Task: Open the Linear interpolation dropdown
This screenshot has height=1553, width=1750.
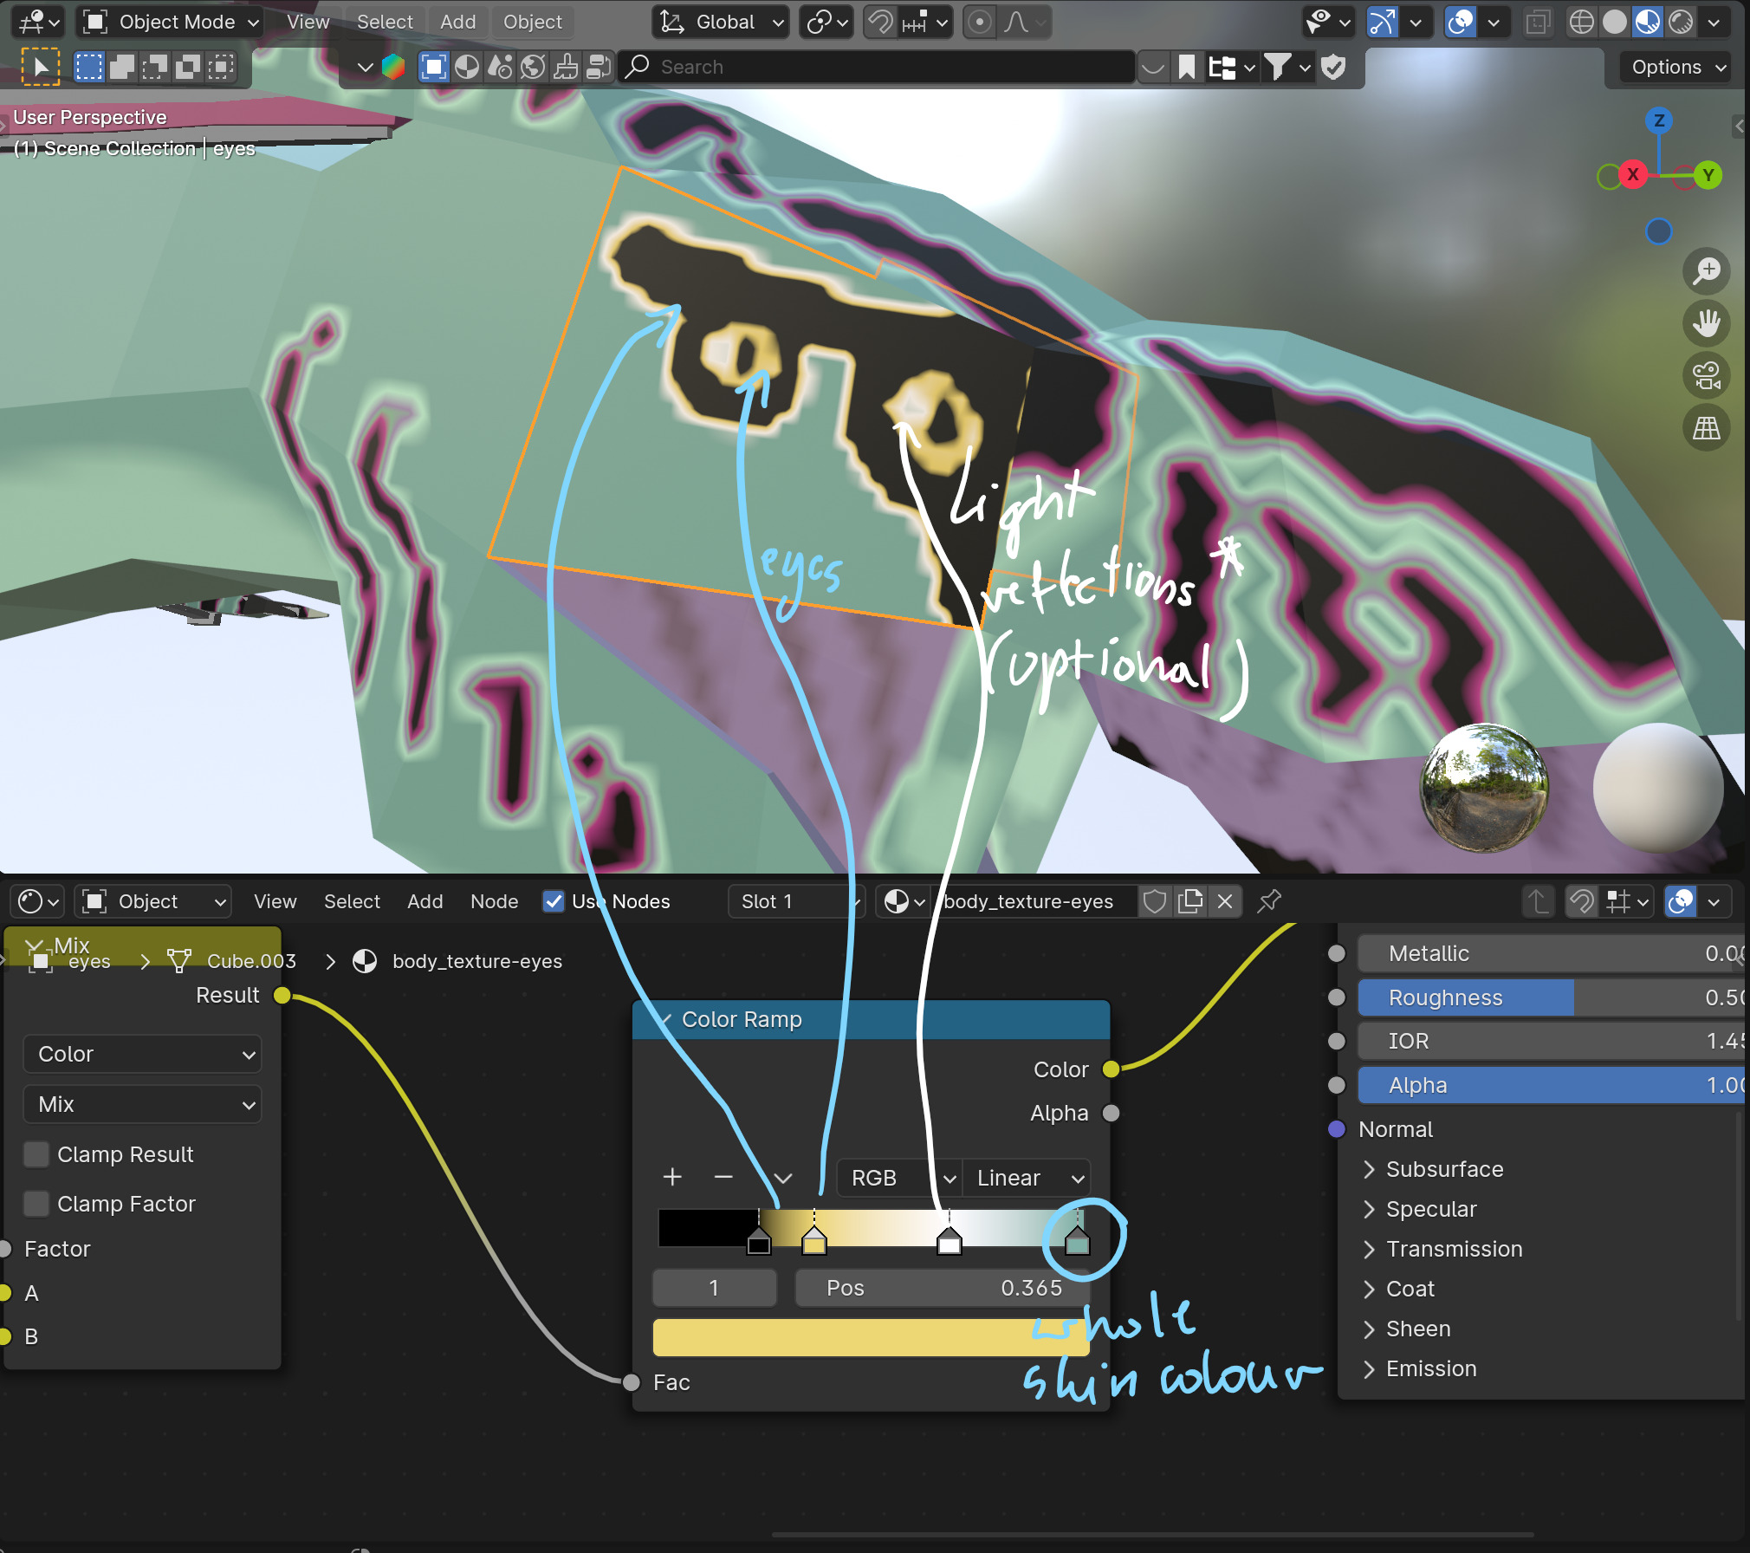Action: coord(1027,1178)
